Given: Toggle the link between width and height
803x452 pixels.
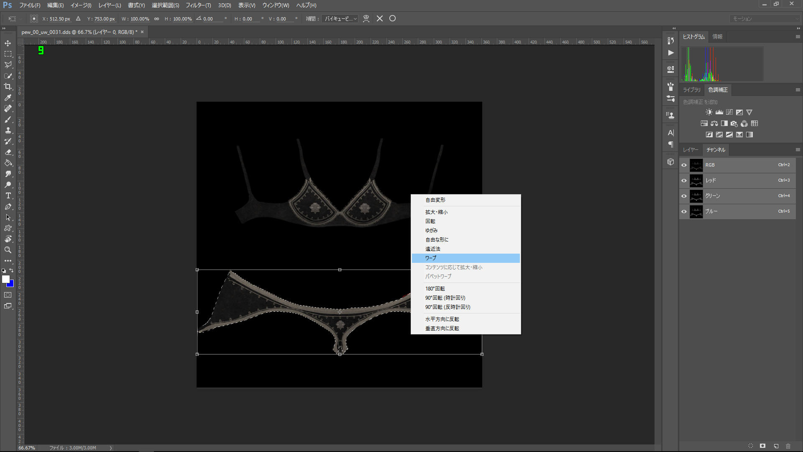Looking at the screenshot, I should pyautogui.click(x=156, y=19).
